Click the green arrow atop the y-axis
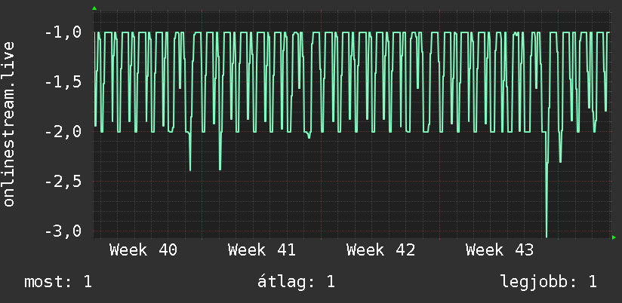 94,8
